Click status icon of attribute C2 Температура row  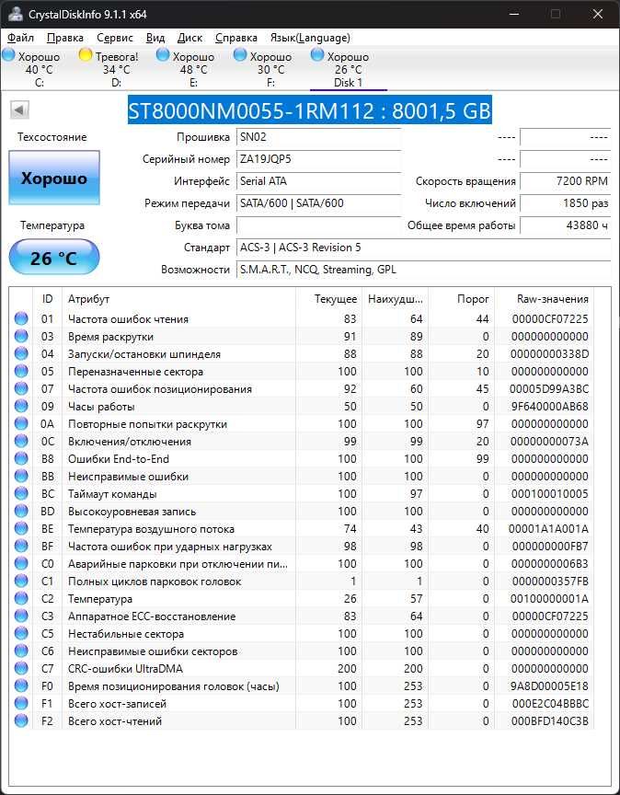[21, 599]
